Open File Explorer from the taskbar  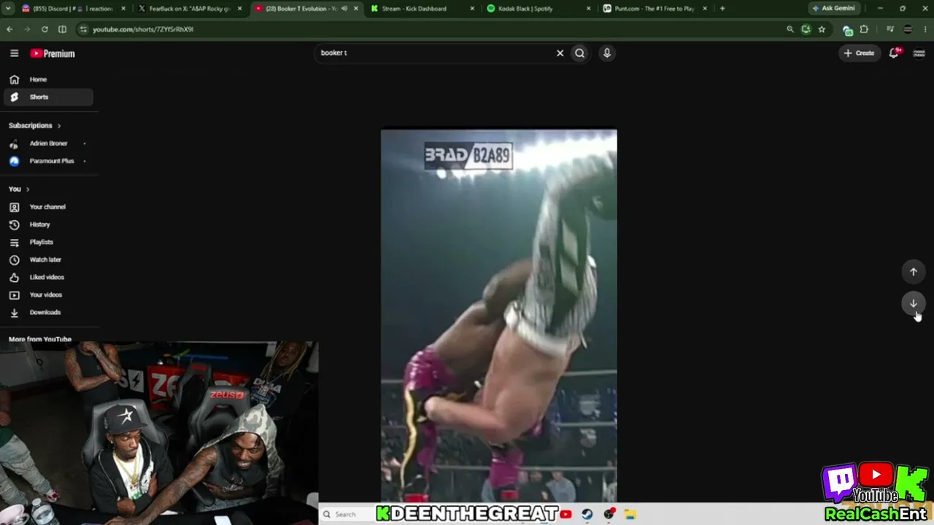coord(630,514)
